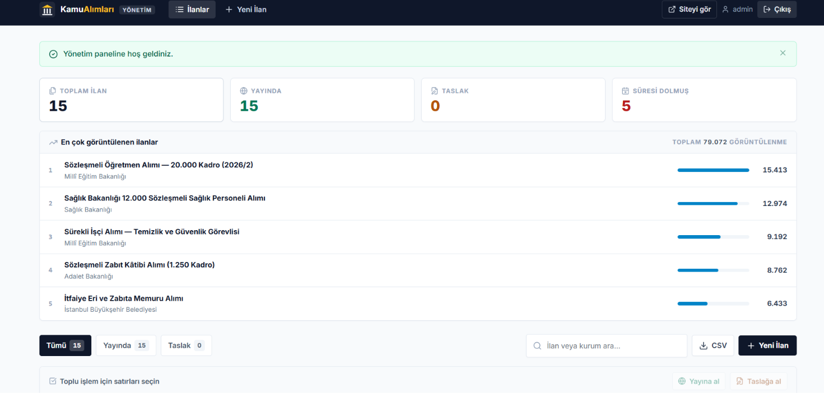Click the magnifier icon in the search box
This screenshot has width=824, height=393.
pos(537,346)
